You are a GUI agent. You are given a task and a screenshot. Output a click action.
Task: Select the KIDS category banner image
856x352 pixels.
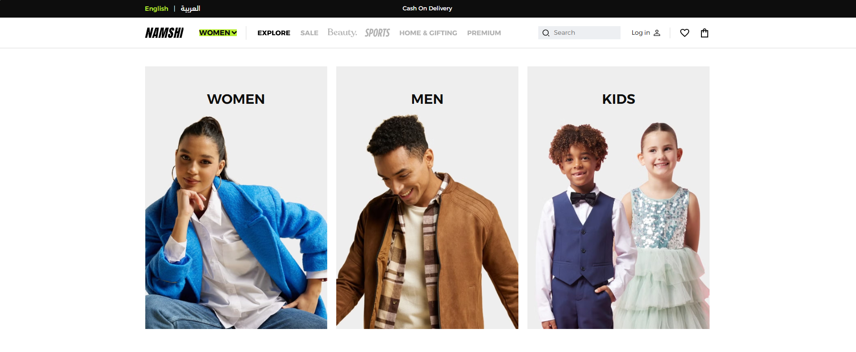click(x=618, y=198)
